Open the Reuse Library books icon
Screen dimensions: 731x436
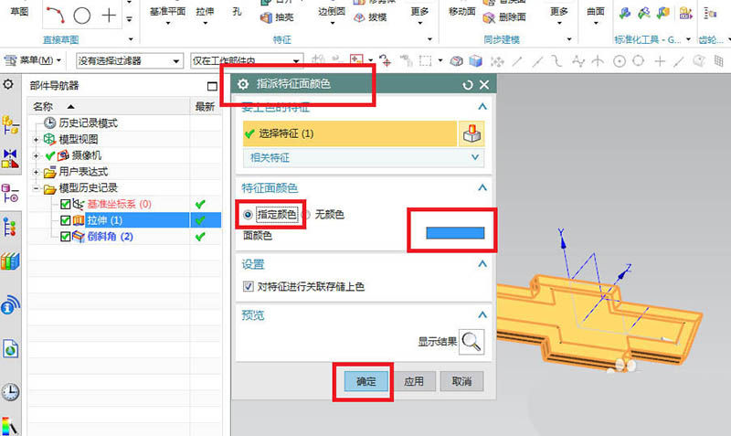(10, 261)
